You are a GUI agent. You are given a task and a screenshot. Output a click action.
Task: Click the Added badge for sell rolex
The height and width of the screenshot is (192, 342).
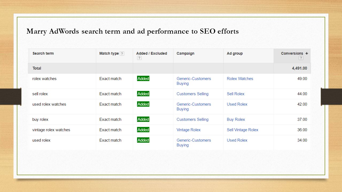143,94
